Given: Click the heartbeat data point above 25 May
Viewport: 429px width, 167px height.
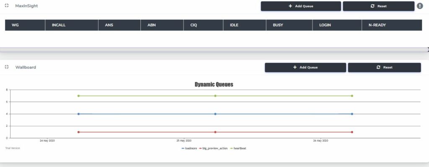Looking at the screenshot, I should click(x=215, y=96).
